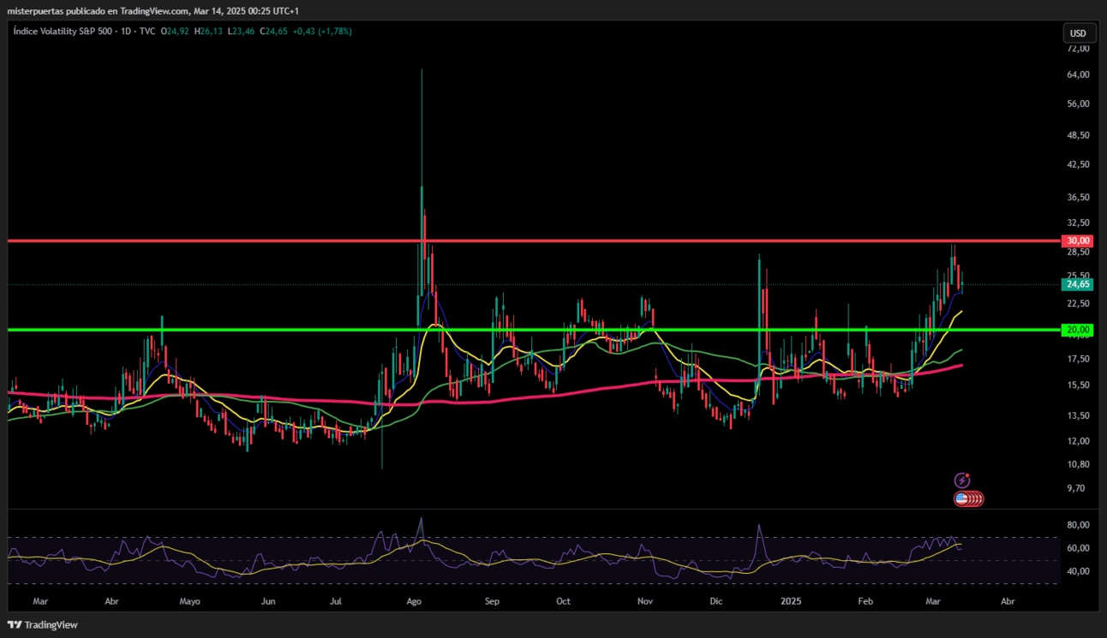This screenshot has width=1107, height=638.
Task: Click the Ago time axis label
Action: click(x=414, y=601)
